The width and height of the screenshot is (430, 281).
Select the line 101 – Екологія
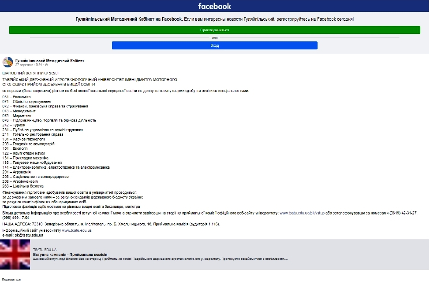pos(15,148)
